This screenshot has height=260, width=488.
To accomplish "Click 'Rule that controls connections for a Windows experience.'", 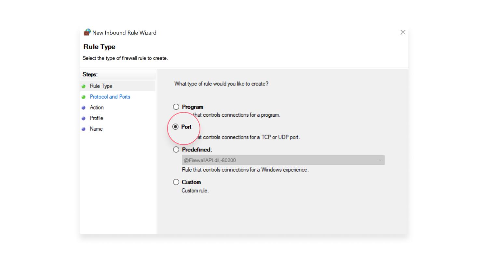I will point(245,170).
